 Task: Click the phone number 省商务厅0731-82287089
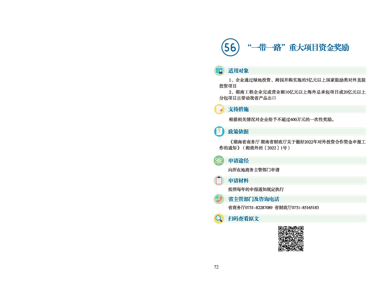coord(250,208)
